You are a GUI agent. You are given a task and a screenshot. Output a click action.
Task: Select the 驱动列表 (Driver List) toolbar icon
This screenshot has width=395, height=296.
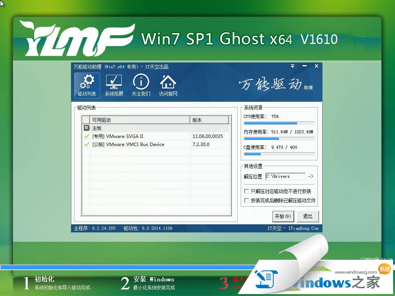86,85
